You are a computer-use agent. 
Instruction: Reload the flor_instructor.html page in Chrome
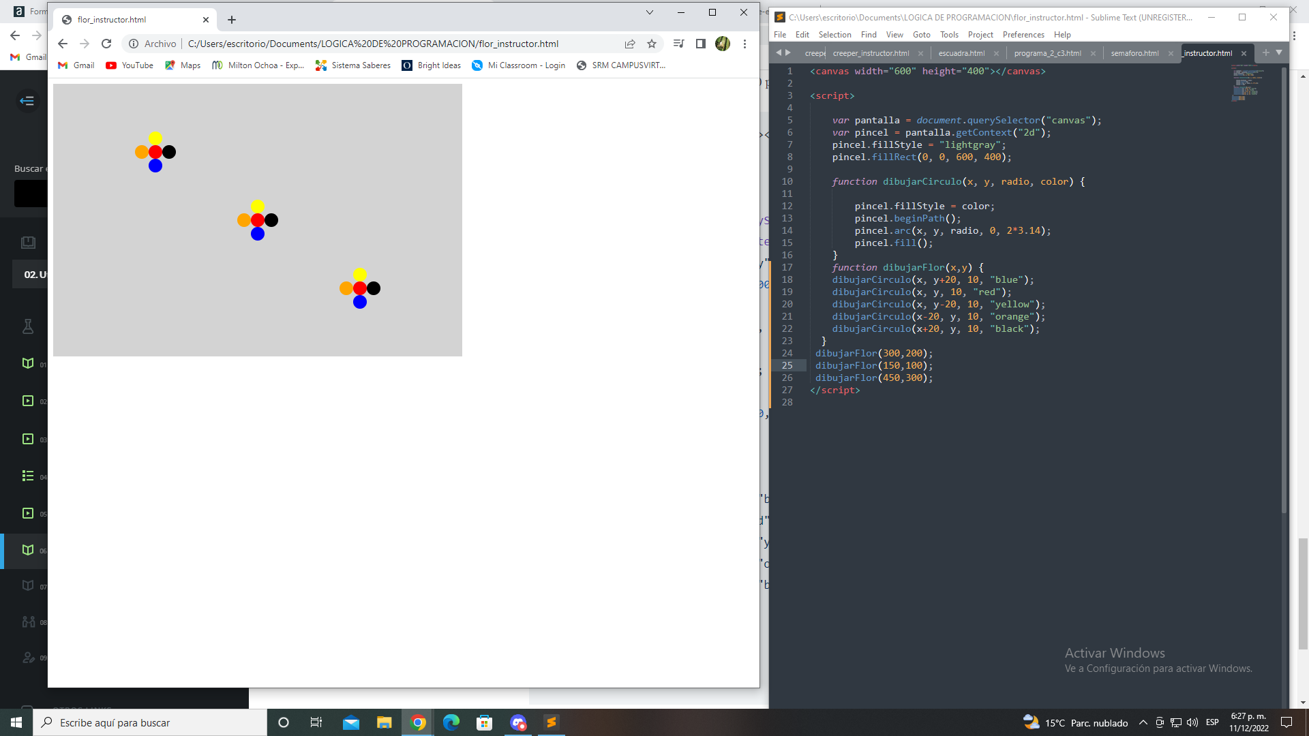tap(106, 44)
